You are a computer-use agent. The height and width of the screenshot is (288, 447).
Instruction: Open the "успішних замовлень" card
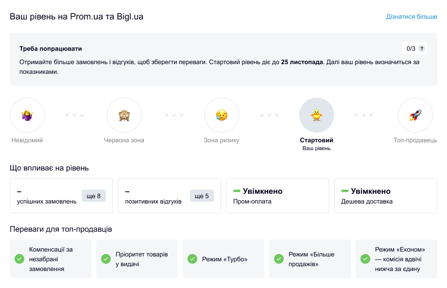click(61, 196)
